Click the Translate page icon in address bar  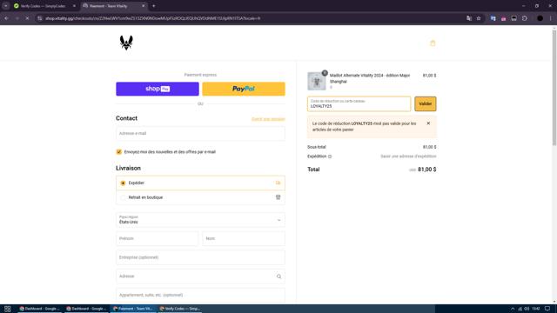(469, 18)
